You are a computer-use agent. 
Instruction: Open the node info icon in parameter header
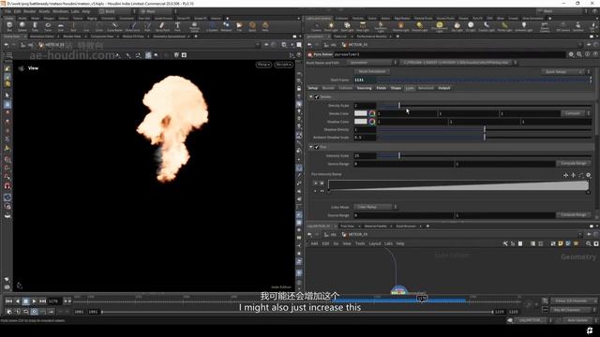[x=588, y=54]
